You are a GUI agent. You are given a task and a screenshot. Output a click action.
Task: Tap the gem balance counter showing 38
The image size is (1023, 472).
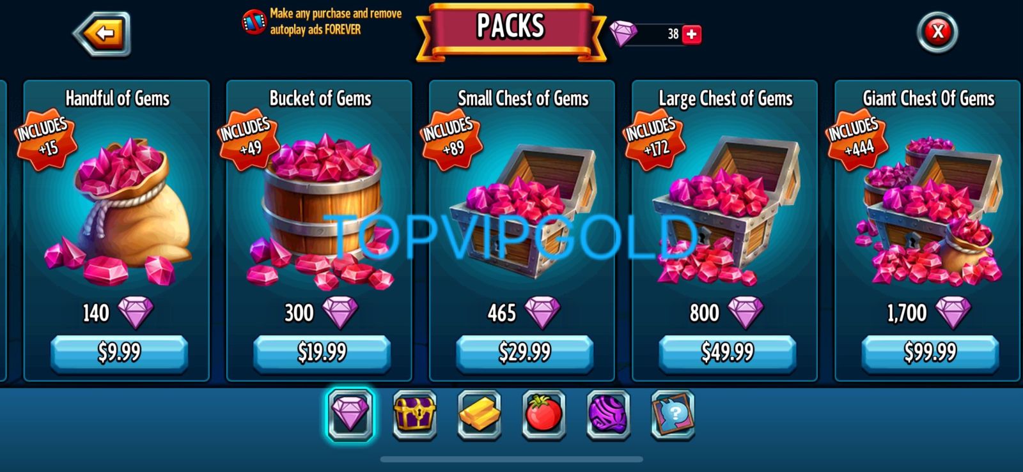(654, 34)
